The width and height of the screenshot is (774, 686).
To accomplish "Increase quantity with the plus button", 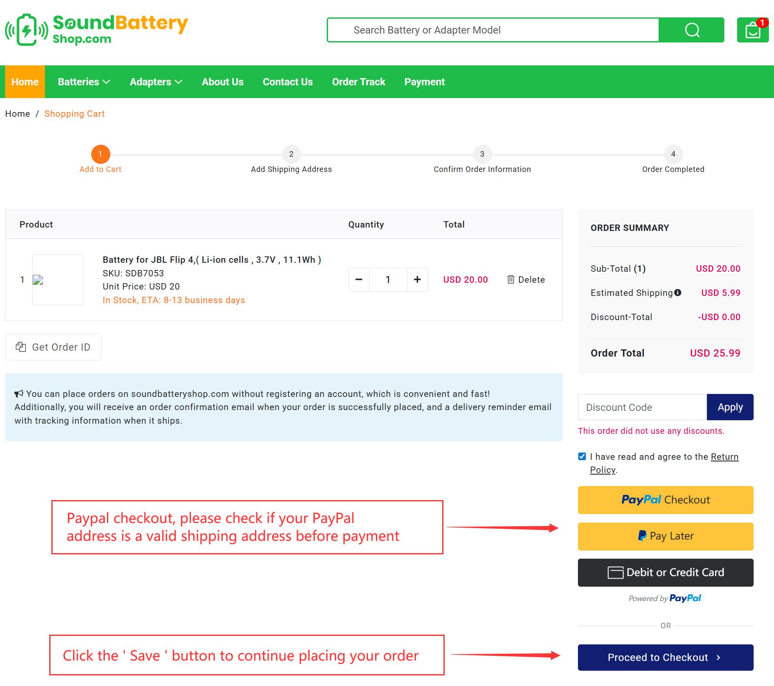I will click(x=417, y=280).
